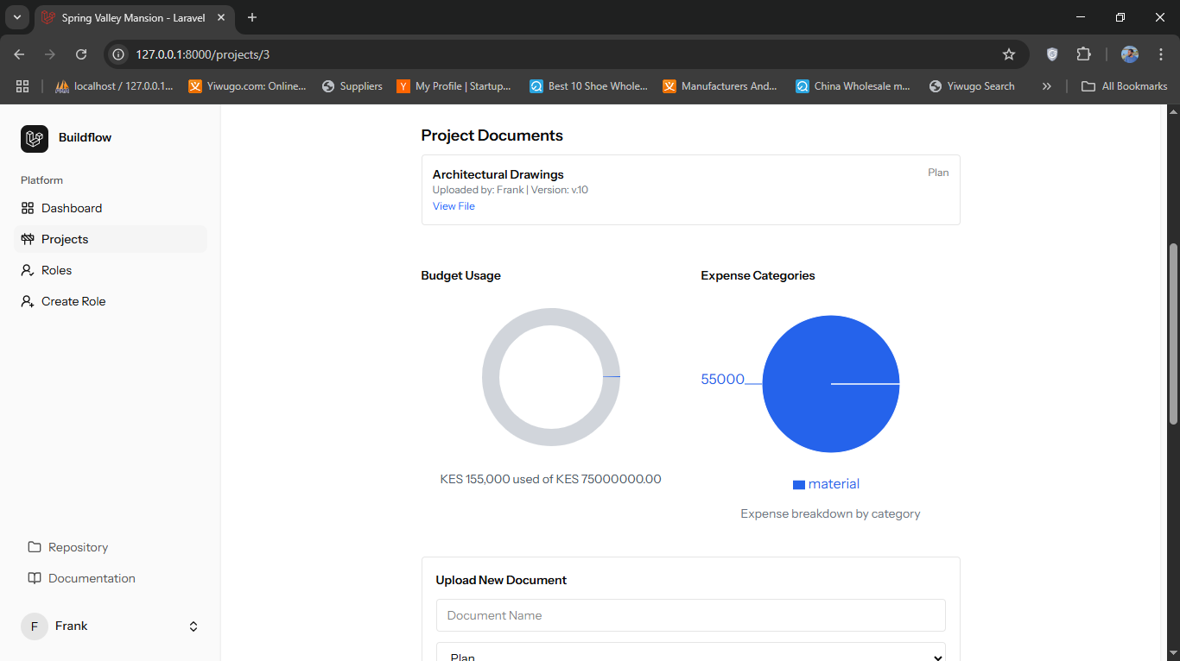The image size is (1180, 661).
Task: Open the Create Role sidebar item
Action: click(x=111, y=301)
